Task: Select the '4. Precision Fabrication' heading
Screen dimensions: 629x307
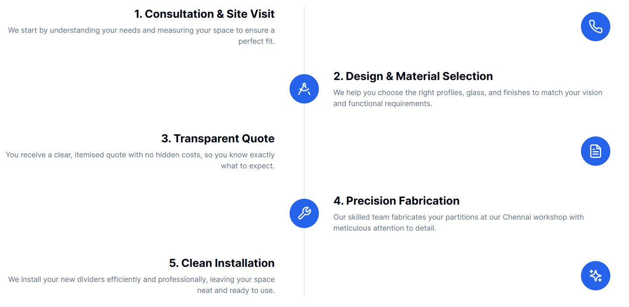Action: point(397,201)
